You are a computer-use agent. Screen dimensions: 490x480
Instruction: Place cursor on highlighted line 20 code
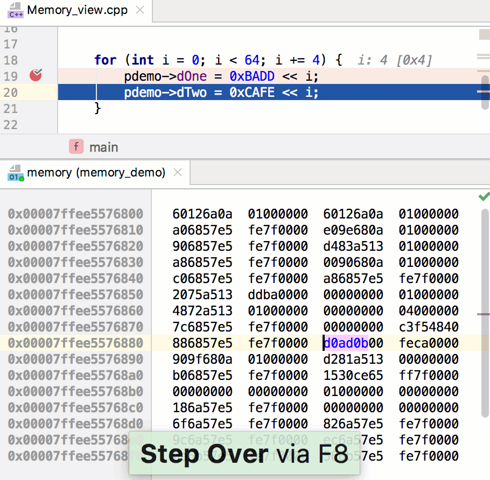pyautogui.click(x=221, y=93)
